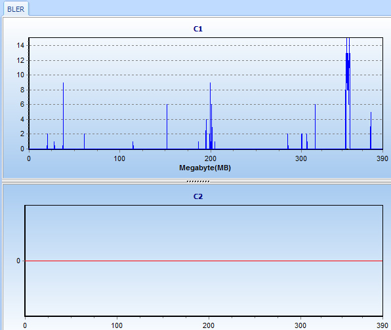391x330 pixels.
Task: Click the C1 spike of height 9 near 40 MB
Action: [x=63, y=116]
